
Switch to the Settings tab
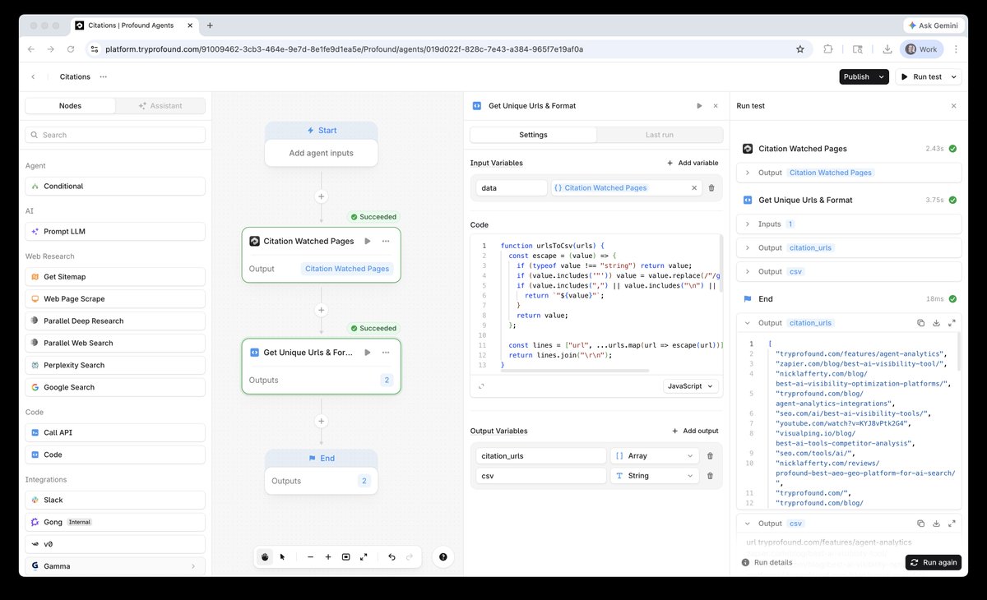click(x=533, y=135)
